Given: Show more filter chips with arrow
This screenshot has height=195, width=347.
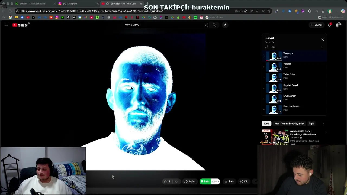Looking at the screenshot, I should (323, 124).
